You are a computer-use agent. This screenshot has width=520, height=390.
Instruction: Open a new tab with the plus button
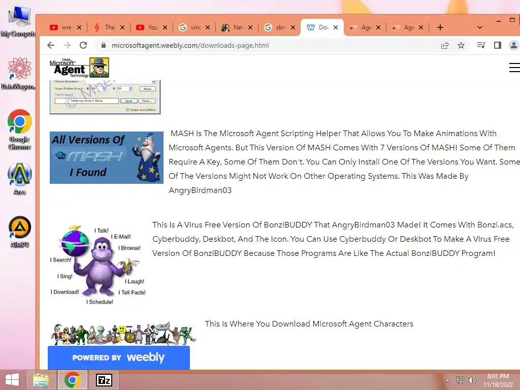tap(440, 27)
